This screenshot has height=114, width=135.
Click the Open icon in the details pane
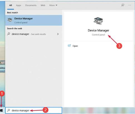click(x=69, y=46)
